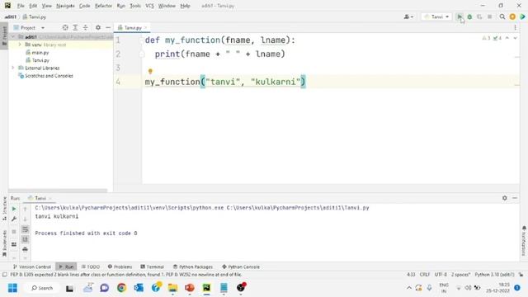This screenshot has width=528, height=297.
Task: Open the Notifications side panel
Action: click(524, 240)
